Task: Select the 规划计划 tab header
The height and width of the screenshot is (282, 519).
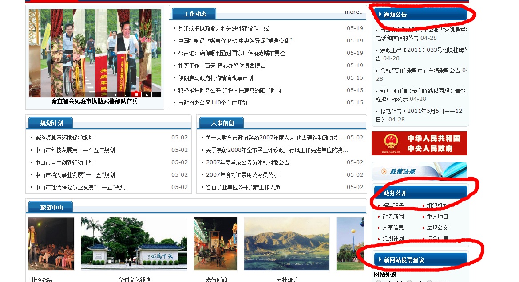Action: [x=52, y=123]
